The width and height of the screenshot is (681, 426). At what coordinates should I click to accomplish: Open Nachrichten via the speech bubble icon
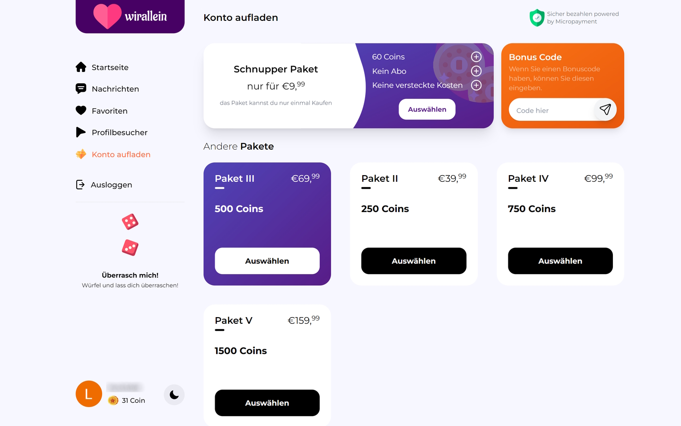click(x=81, y=89)
